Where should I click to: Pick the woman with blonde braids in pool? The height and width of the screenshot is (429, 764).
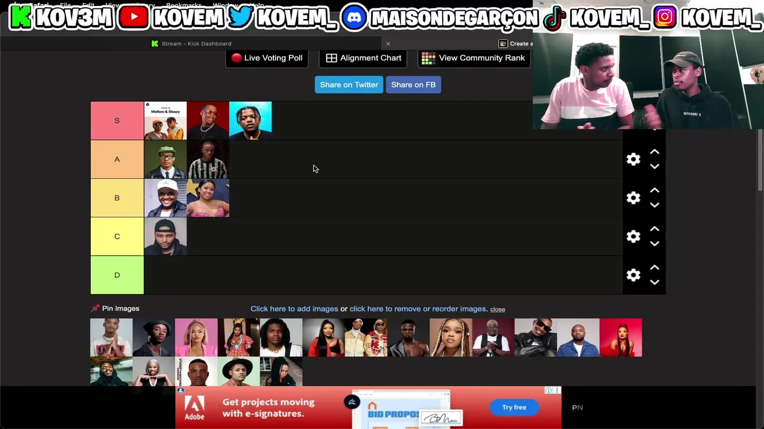click(451, 337)
